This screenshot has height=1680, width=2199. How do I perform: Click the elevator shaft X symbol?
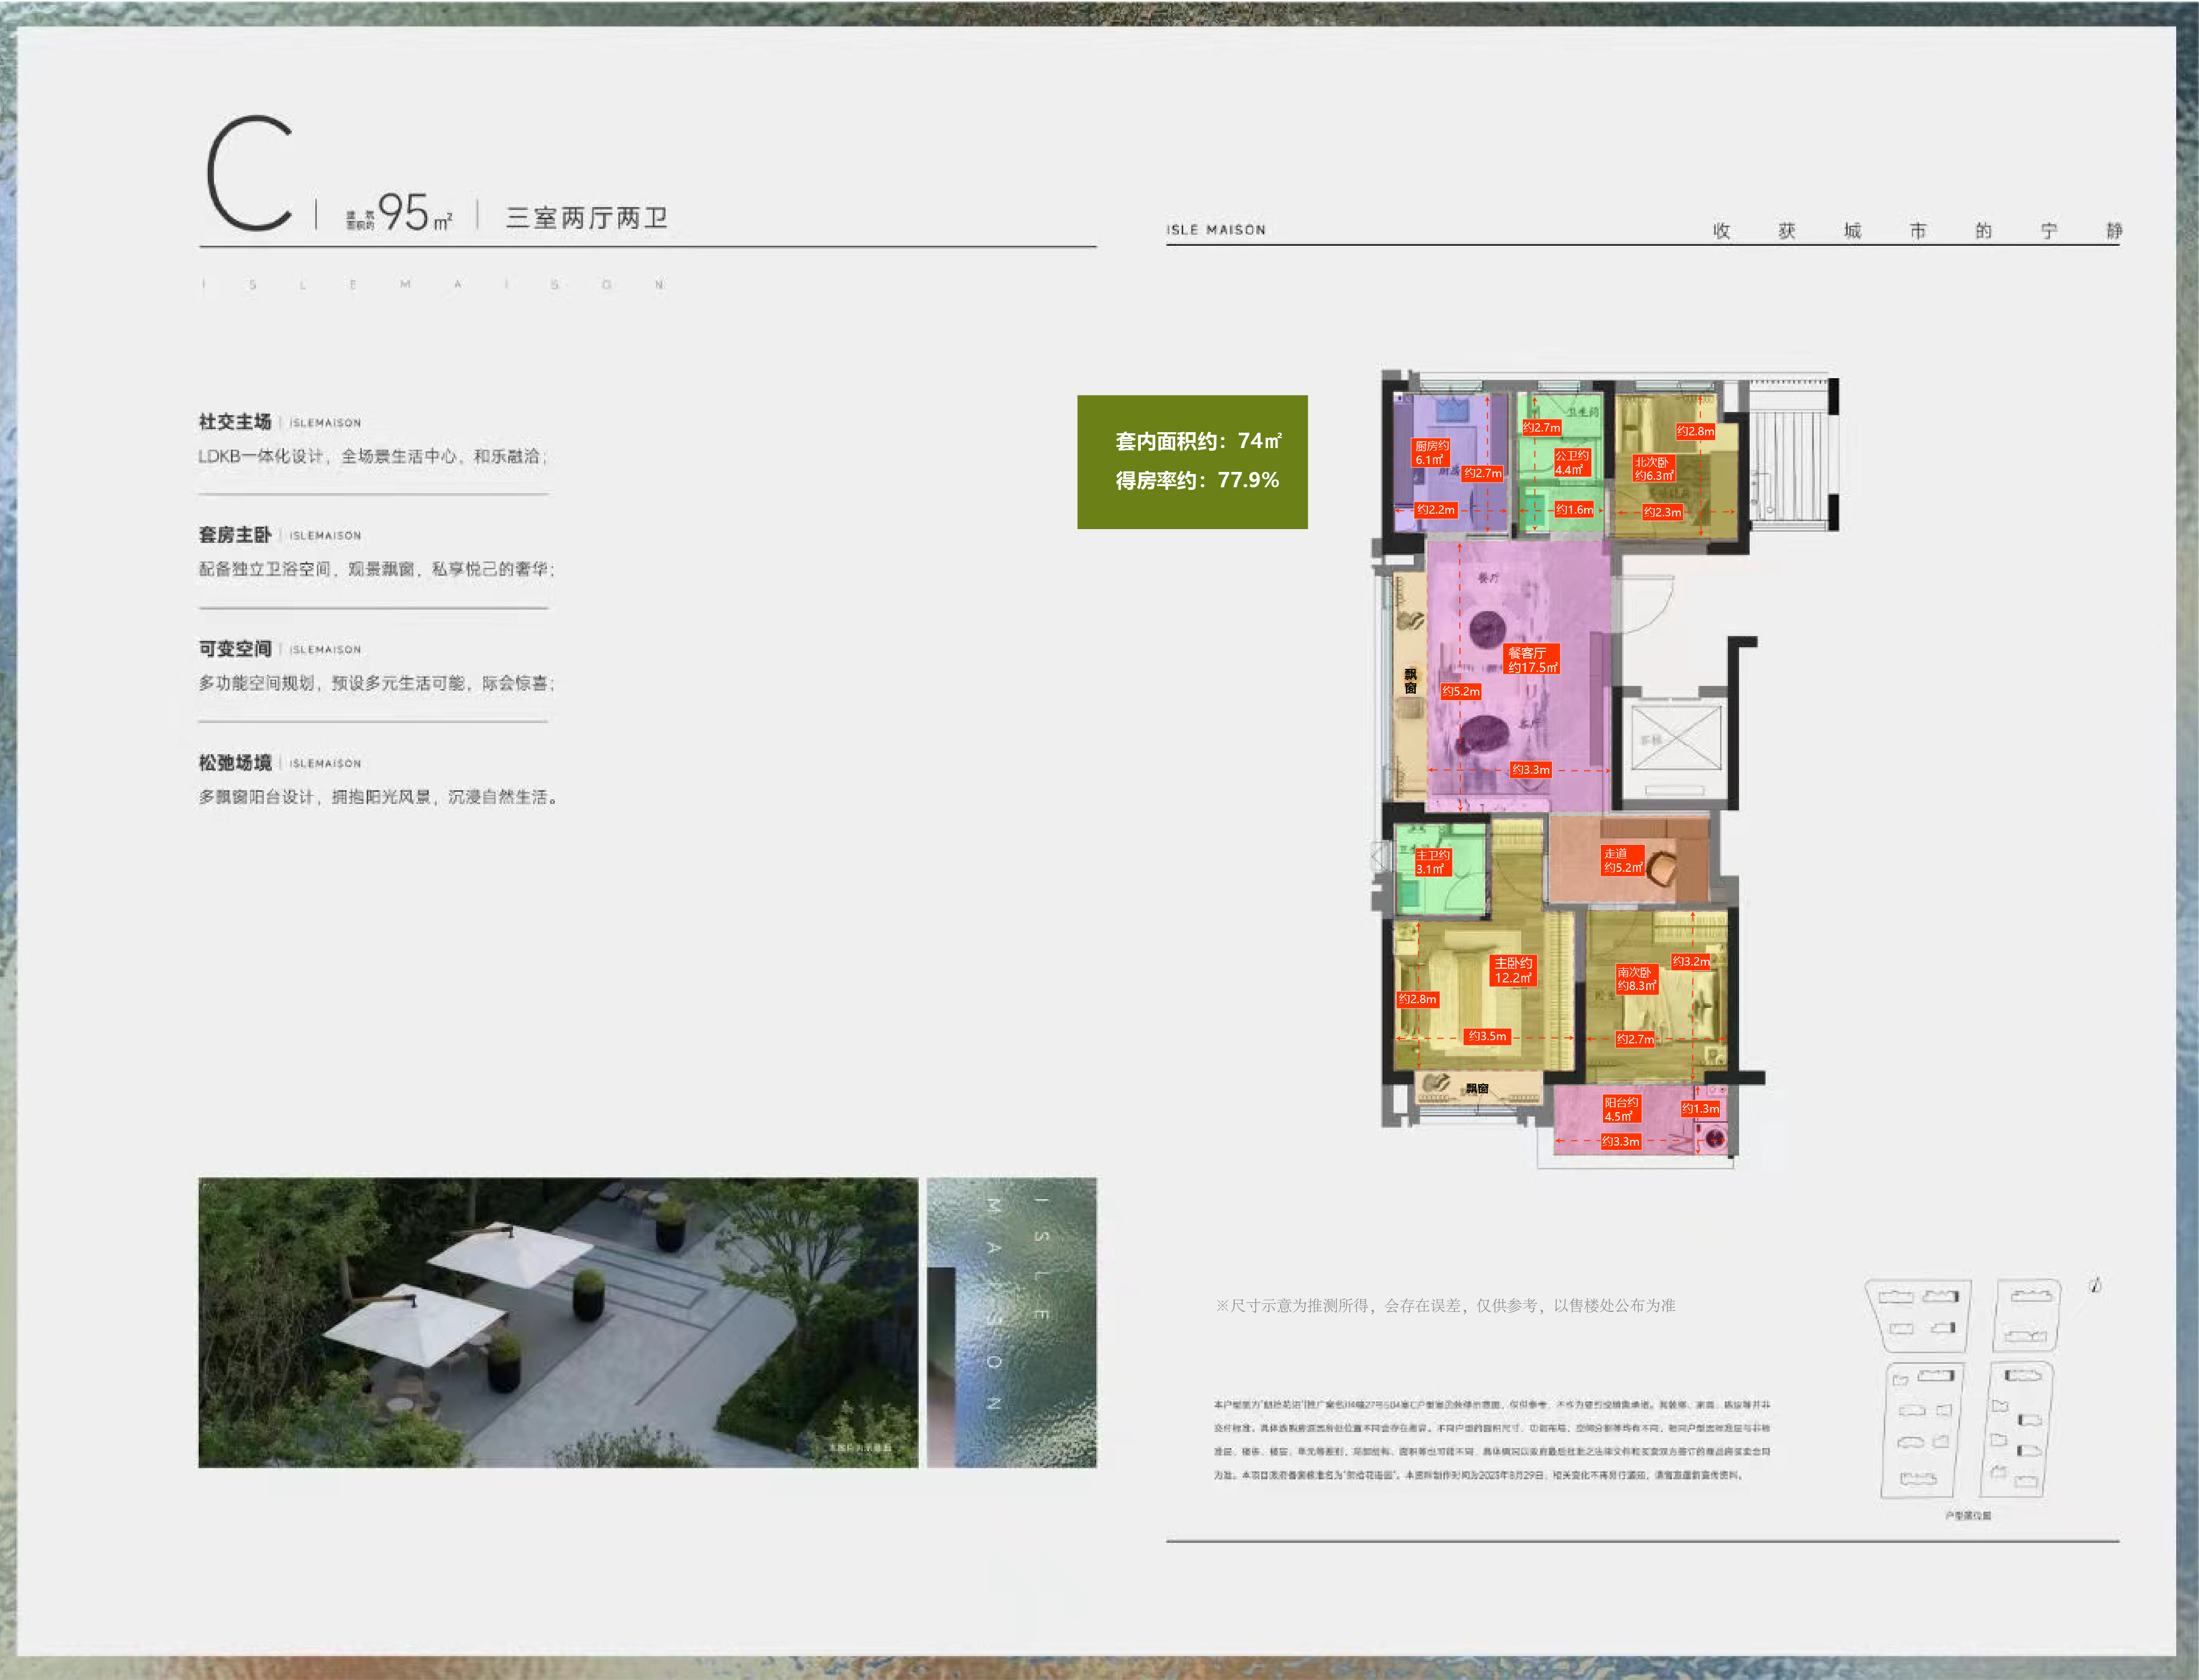pyautogui.click(x=1676, y=738)
